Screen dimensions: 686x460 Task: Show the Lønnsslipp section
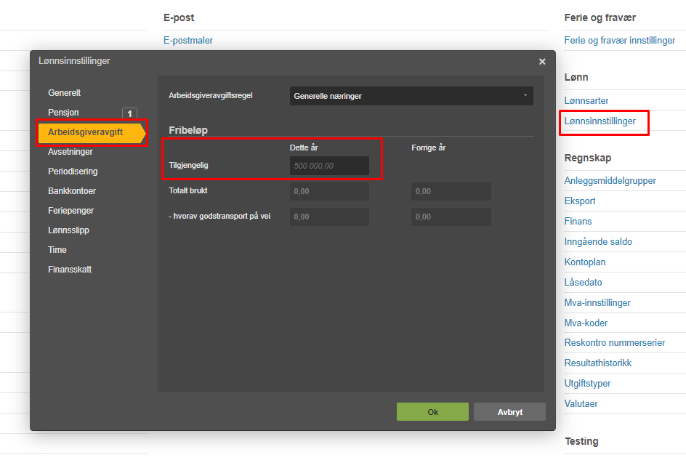[x=69, y=230]
